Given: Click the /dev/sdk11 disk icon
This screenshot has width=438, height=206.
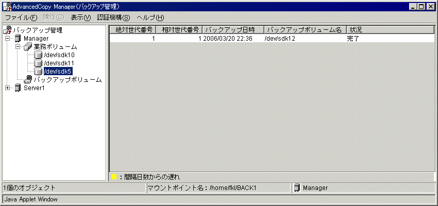Looking at the screenshot, I should [x=38, y=63].
